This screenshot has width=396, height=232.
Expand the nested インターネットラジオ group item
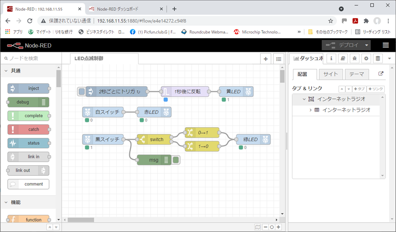tap(310, 110)
